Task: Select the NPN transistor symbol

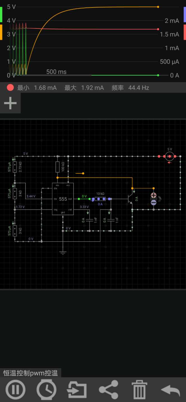Action: pos(130,199)
